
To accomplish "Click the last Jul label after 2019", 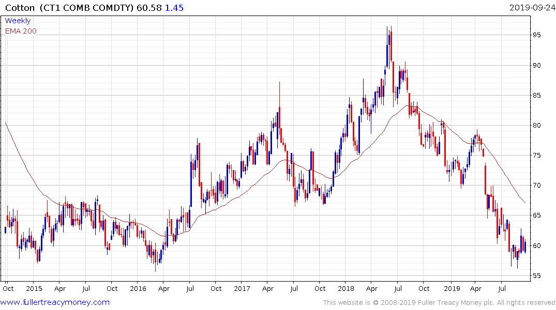I will (x=501, y=289).
